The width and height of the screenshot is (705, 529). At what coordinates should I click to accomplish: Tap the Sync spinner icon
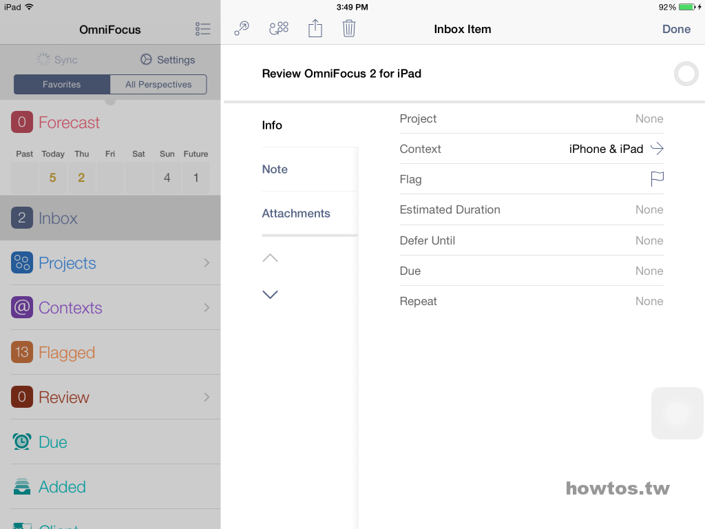tap(43, 59)
